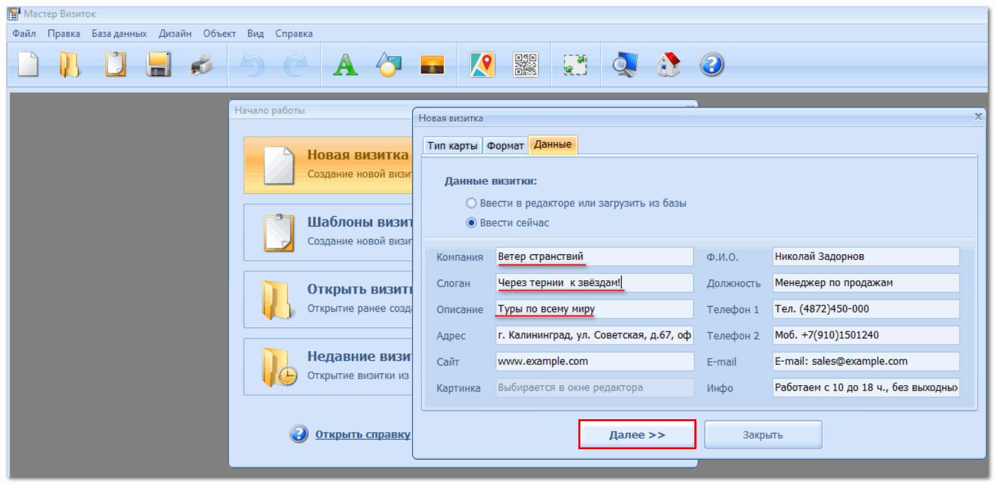The height and width of the screenshot is (484, 995).
Task: Click the E-mail field 'sales@example.com'
Action: [866, 362]
